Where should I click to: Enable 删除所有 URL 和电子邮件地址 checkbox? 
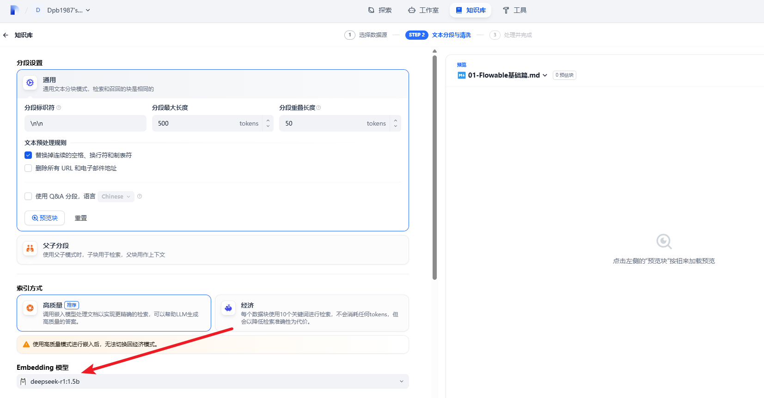(x=28, y=168)
